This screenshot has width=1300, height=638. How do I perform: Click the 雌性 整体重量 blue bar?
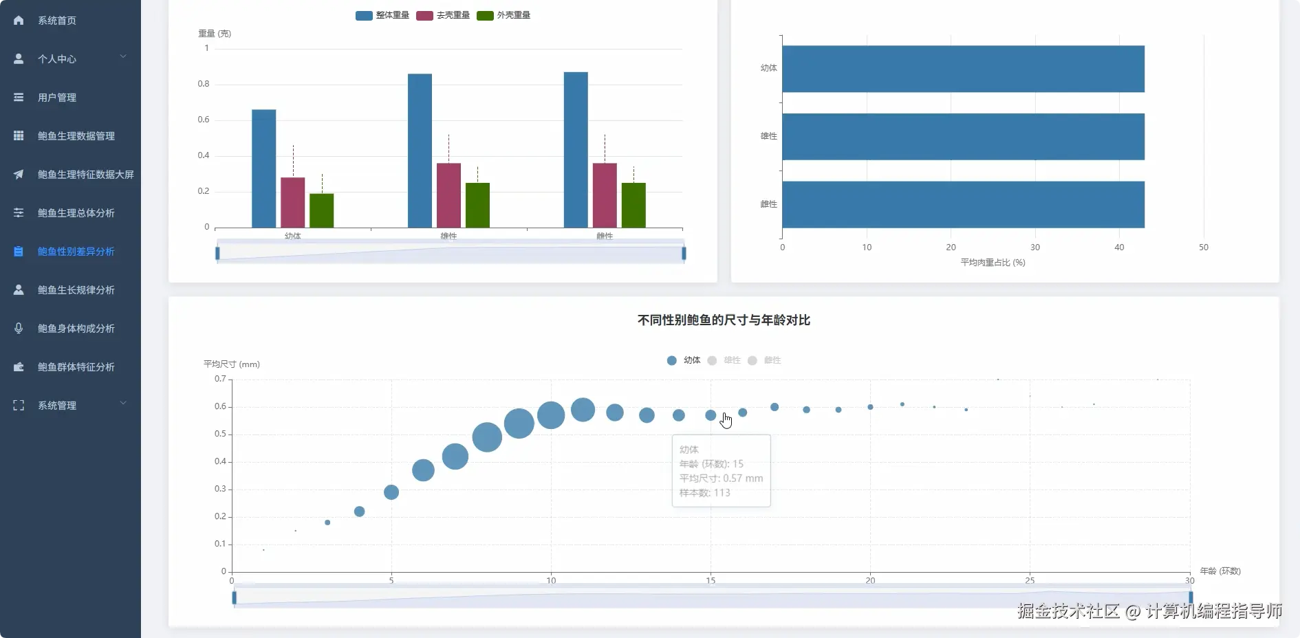pyautogui.click(x=576, y=150)
